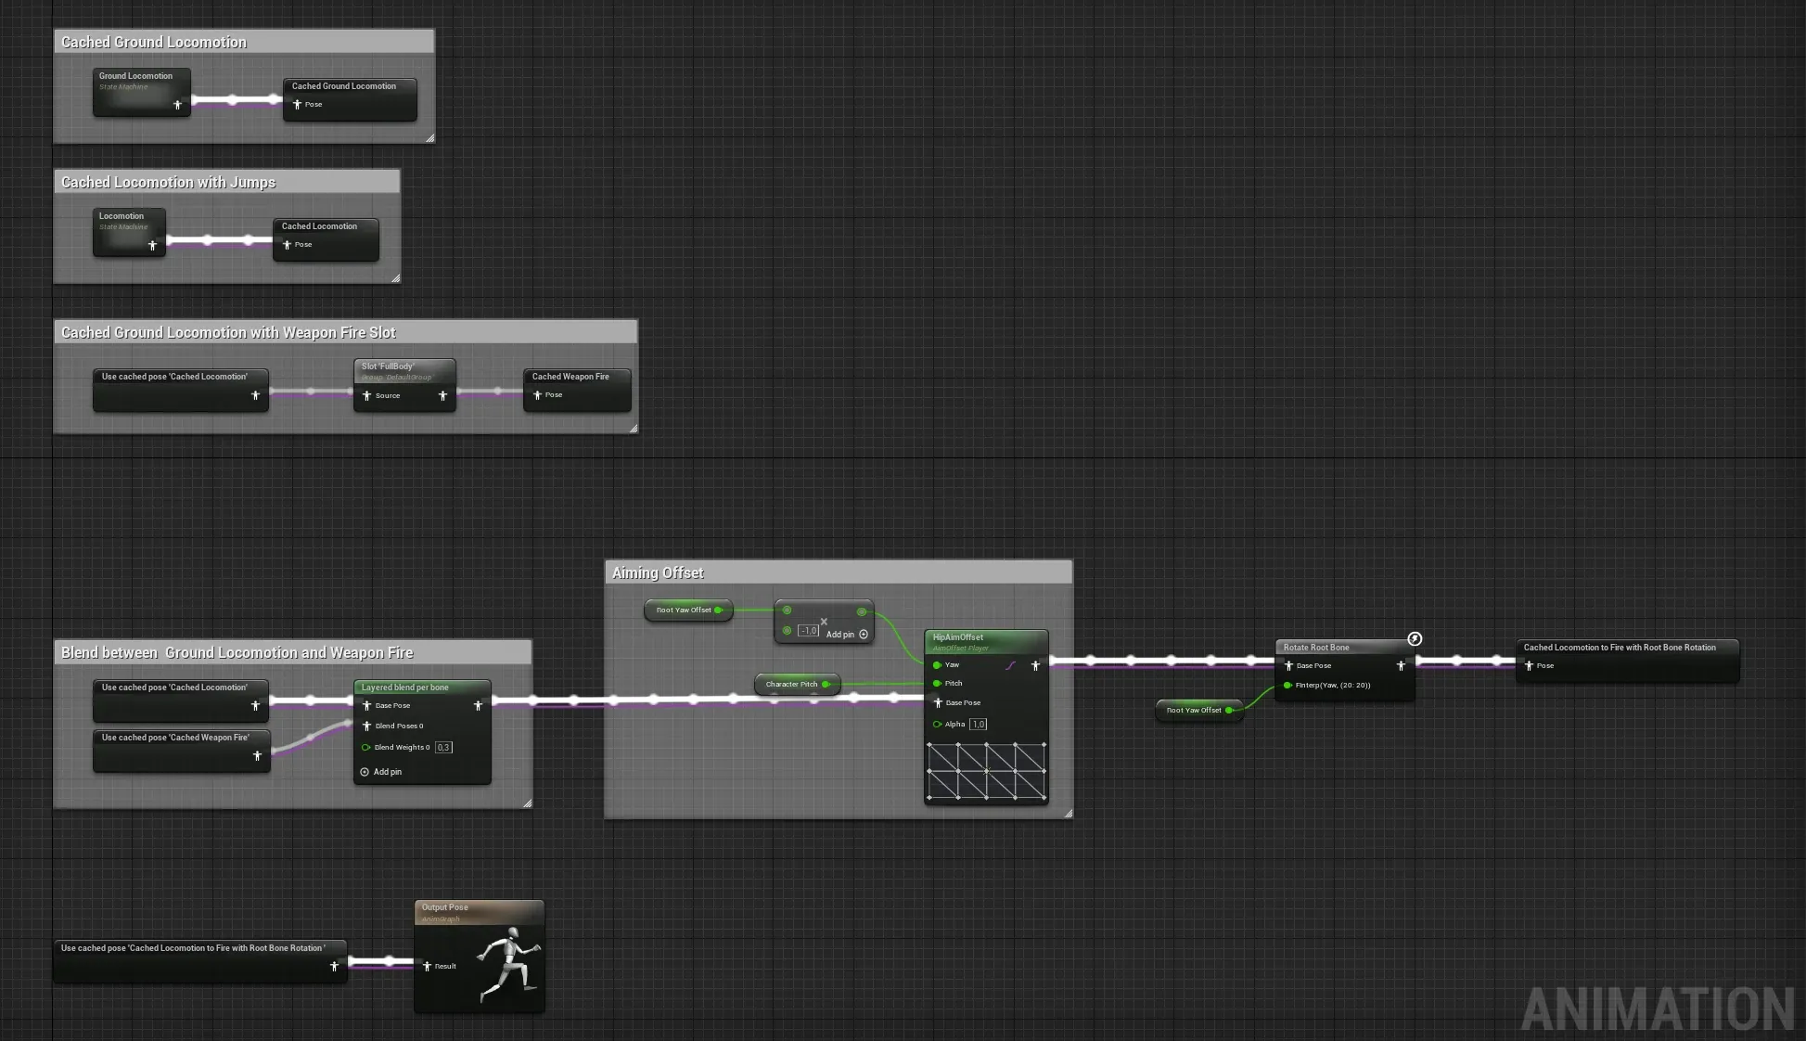Click output pose pin on Slot 'FullBody' node
This screenshot has width=1806, height=1041.
click(442, 395)
